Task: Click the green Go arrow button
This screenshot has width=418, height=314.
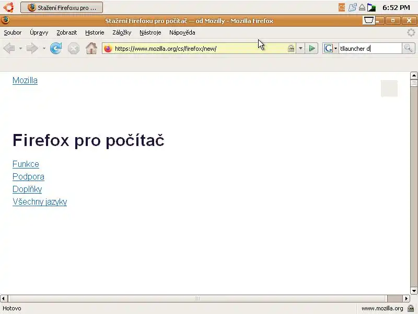Action: click(311, 48)
